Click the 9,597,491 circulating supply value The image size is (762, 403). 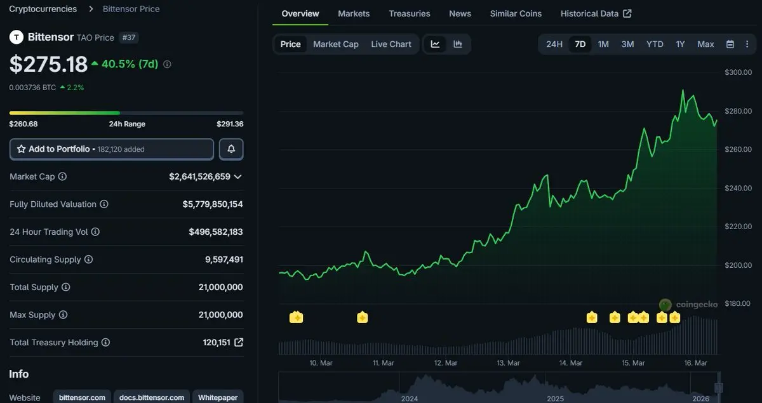click(x=224, y=260)
